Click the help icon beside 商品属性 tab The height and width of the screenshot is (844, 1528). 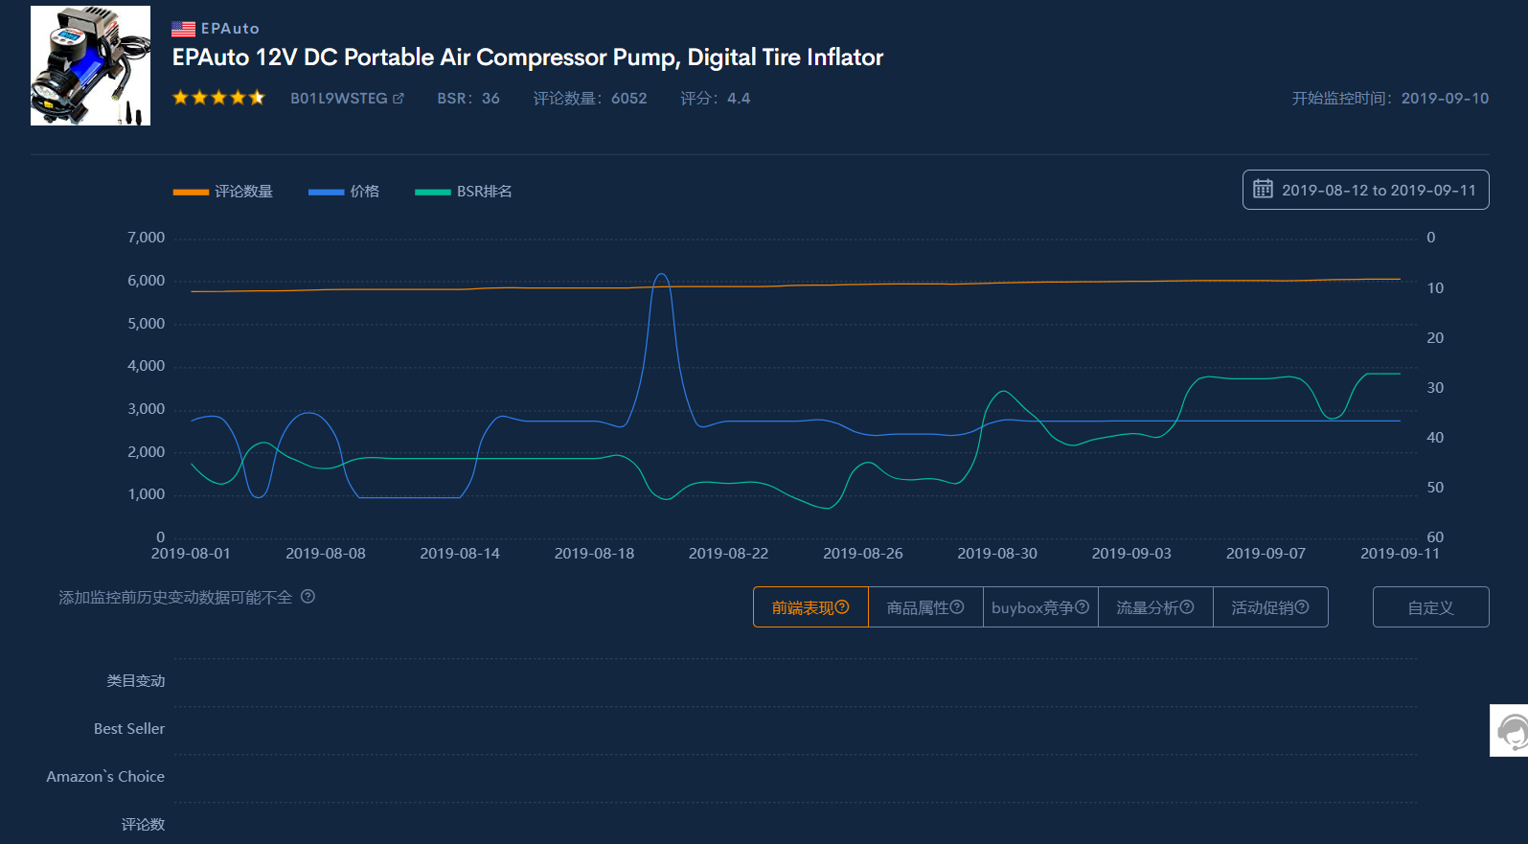coord(956,606)
